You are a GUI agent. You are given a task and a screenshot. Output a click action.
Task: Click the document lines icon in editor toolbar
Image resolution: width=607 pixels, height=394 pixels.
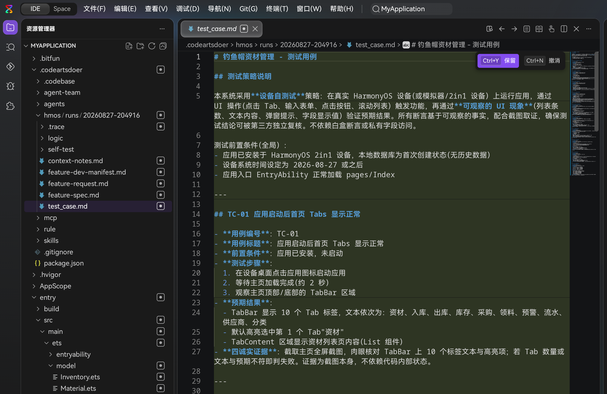coord(527,29)
